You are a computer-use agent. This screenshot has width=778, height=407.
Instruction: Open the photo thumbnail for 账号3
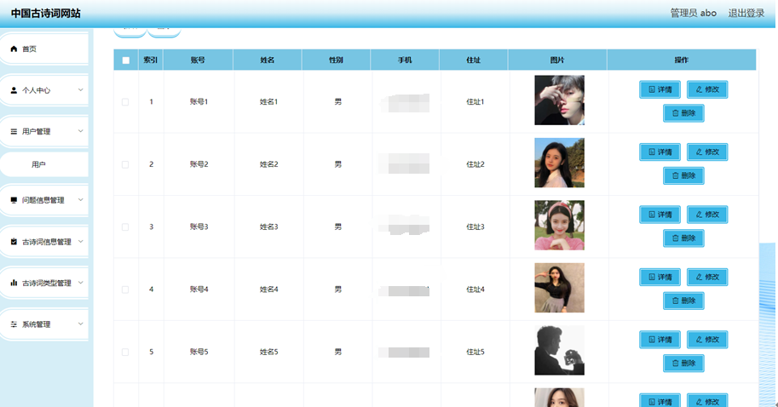(x=559, y=225)
